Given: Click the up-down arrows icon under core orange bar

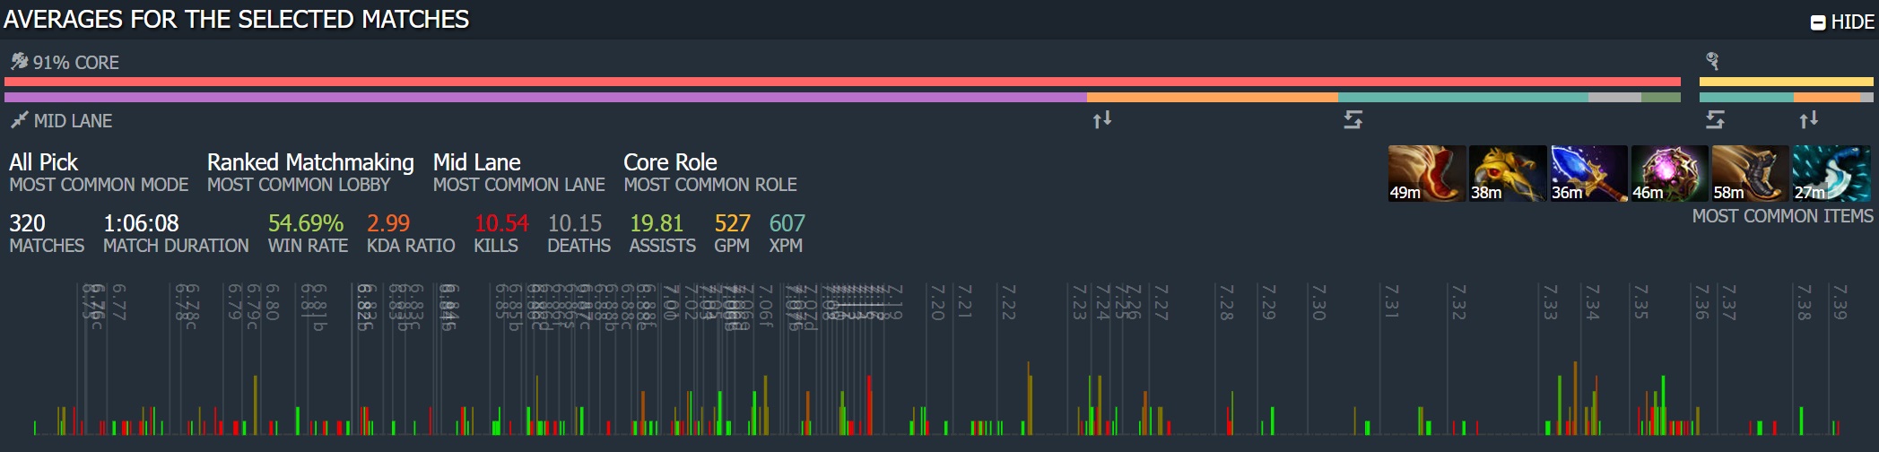Looking at the screenshot, I should [x=1102, y=118].
